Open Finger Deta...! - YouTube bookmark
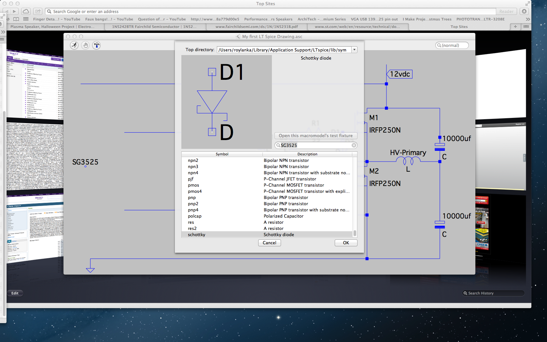The height and width of the screenshot is (342, 547). click(x=57, y=19)
